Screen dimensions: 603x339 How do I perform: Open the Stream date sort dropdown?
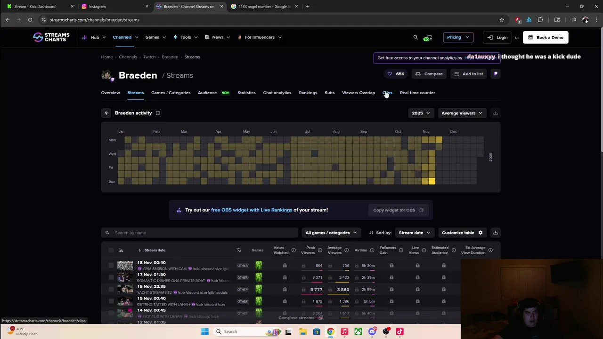(x=414, y=233)
